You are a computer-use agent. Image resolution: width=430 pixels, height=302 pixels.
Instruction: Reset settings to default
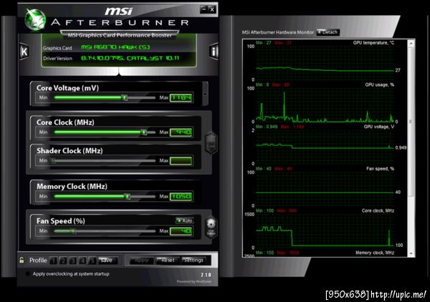(x=168, y=260)
